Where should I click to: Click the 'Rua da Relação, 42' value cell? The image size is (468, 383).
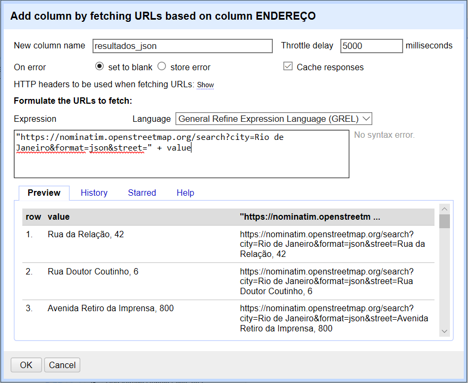pos(86,234)
